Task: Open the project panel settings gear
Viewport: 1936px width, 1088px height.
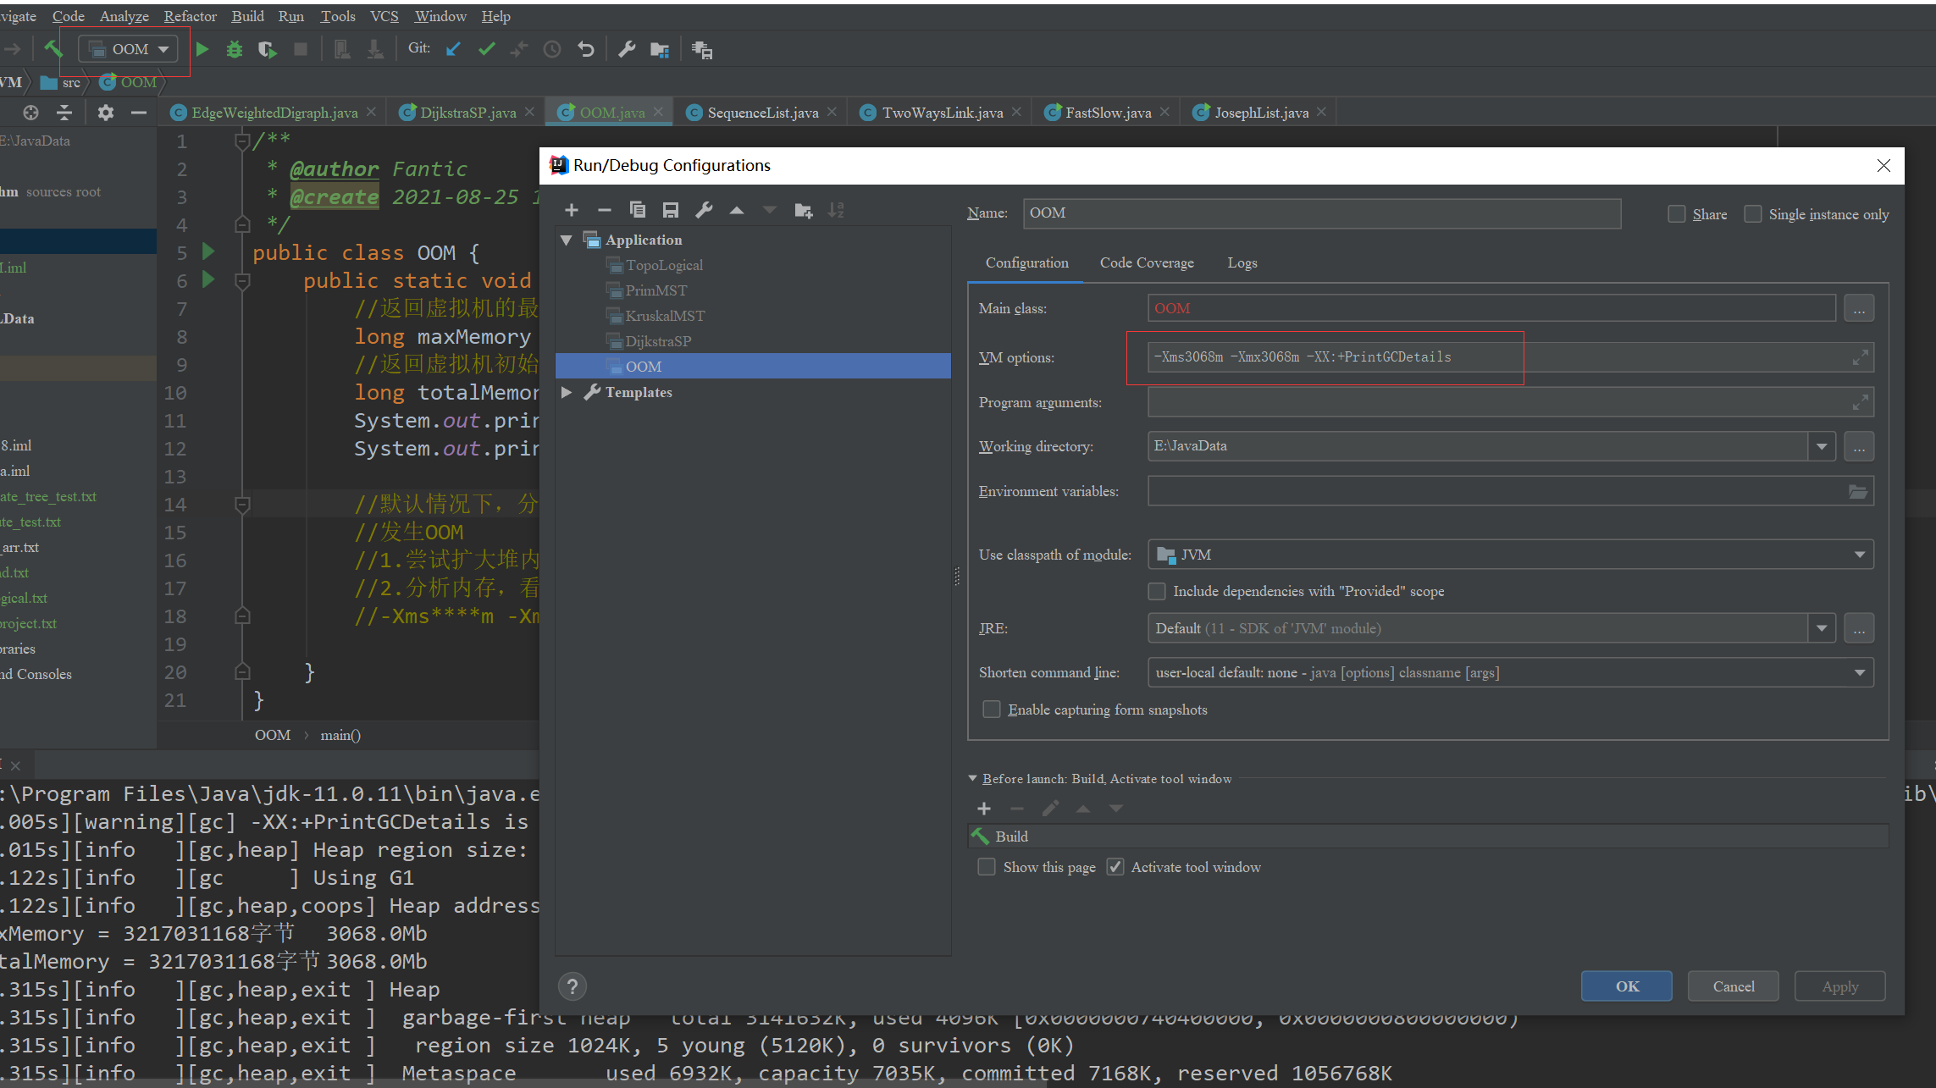Action: tap(105, 113)
